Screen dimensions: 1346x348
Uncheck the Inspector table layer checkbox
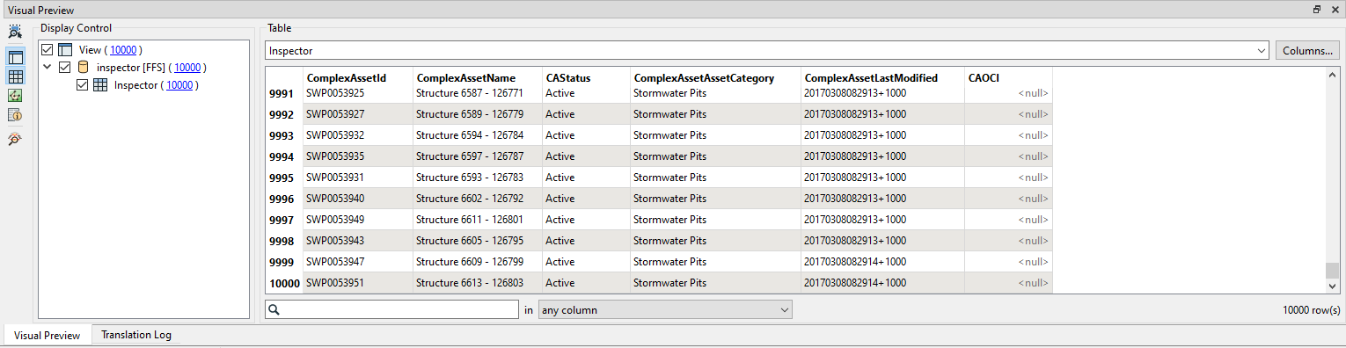(x=83, y=85)
